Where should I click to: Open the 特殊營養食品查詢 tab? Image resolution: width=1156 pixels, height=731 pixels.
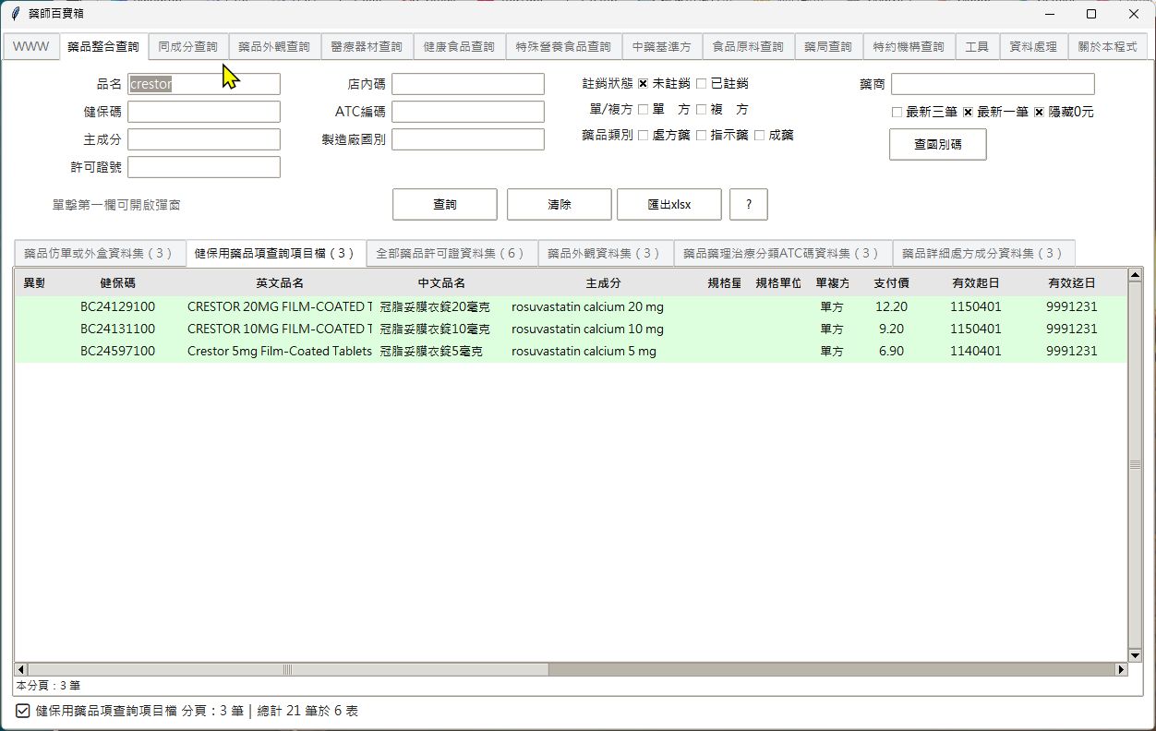[x=563, y=47]
